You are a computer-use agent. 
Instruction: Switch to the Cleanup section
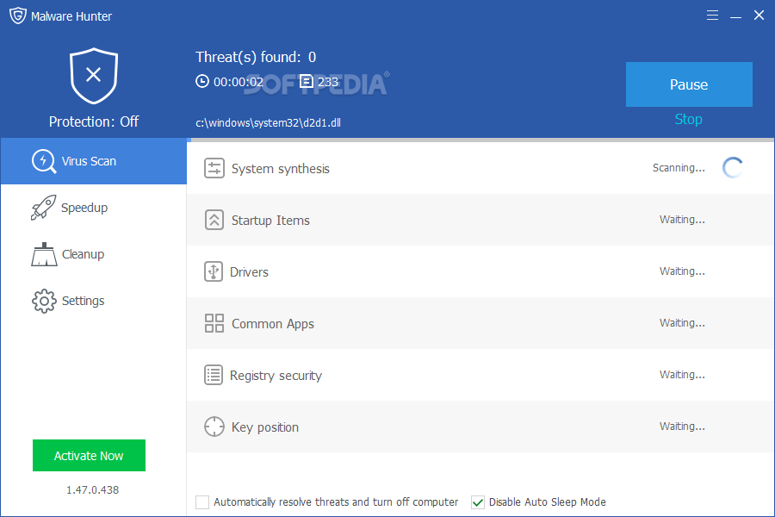[x=94, y=254]
